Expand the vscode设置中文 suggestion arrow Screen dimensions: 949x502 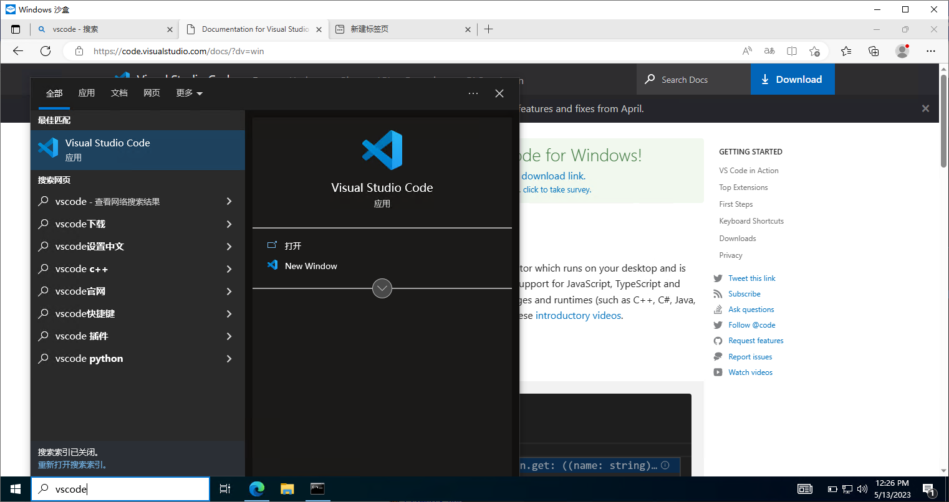point(229,246)
